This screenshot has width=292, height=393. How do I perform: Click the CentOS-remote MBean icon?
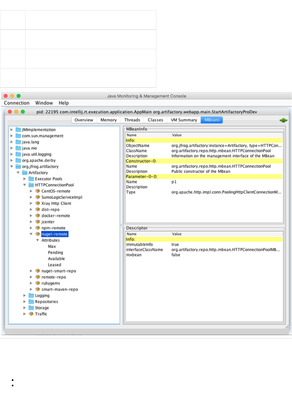[x=38, y=191]
